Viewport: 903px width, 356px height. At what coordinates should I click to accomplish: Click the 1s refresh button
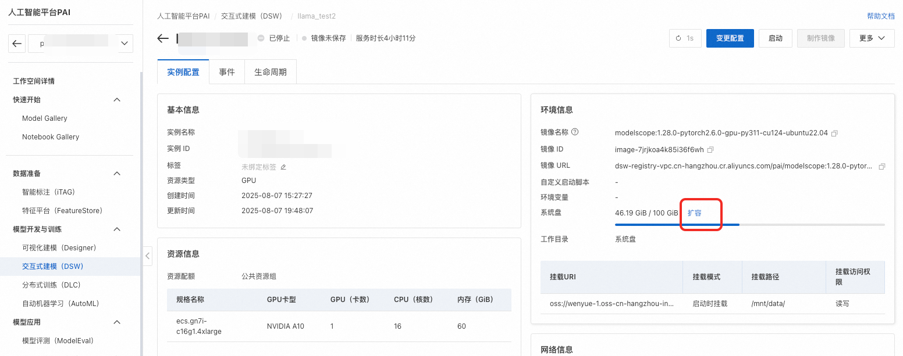click(x=685, y=38)
